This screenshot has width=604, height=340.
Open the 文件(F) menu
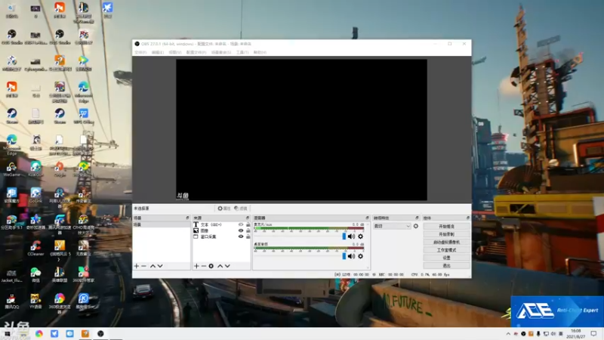(x=140, y=52)
